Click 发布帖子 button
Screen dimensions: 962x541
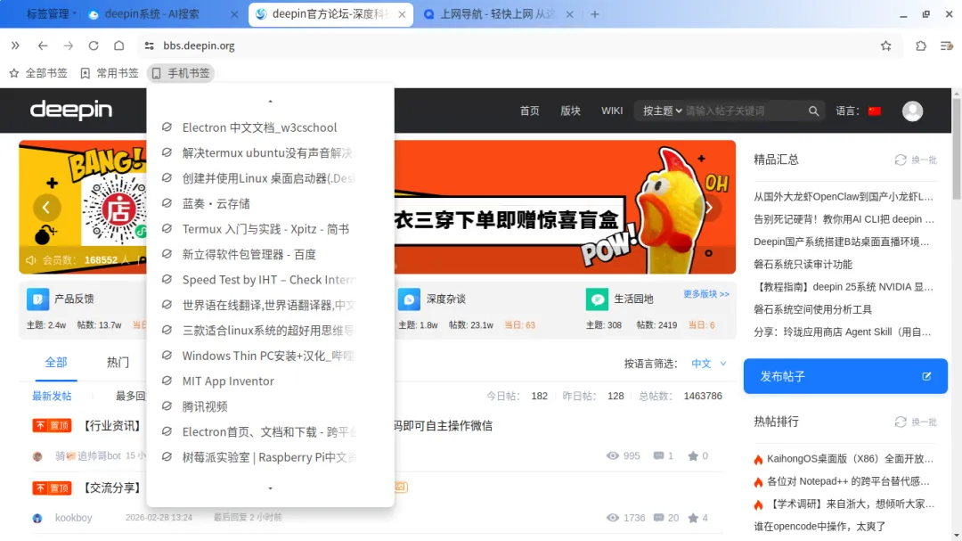[x=845, y=376]
